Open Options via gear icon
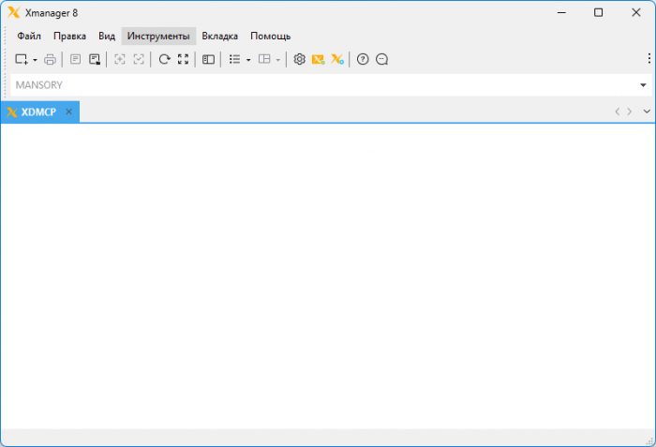Viewport: 656px width, 447px height. tap(299, 59)
